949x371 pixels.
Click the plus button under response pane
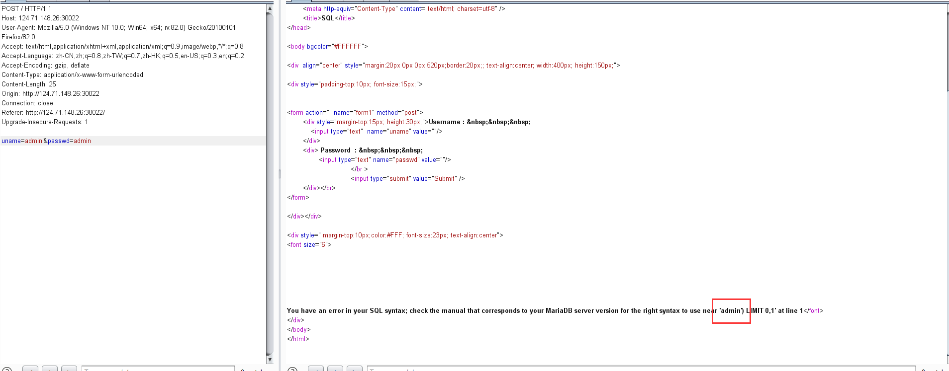(x=335, y=369)
